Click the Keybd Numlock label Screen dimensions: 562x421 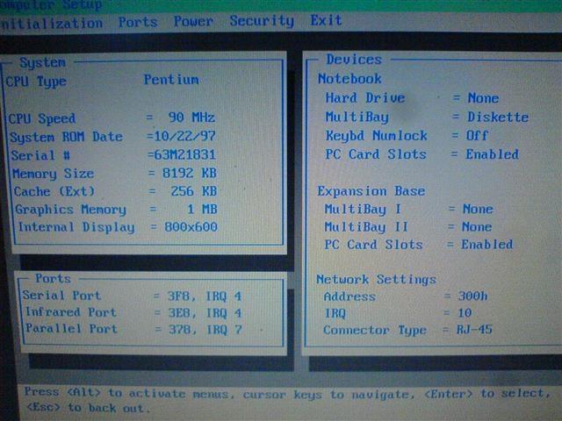point(377,136)
